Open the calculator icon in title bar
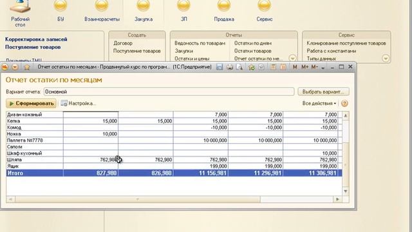Screen dimensions: 412x232 pyautogui.click(x=273, y=67)
